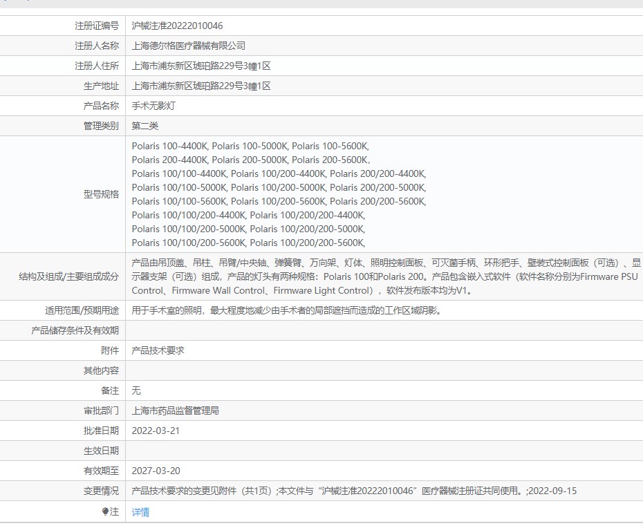
Task: Click the line starting Polaris 100/100-5600K
Action: [279, 201]
